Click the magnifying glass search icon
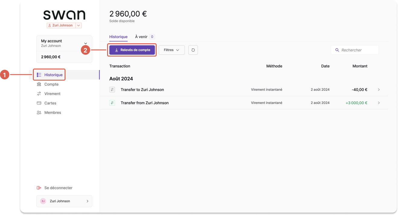 [337, 50]
